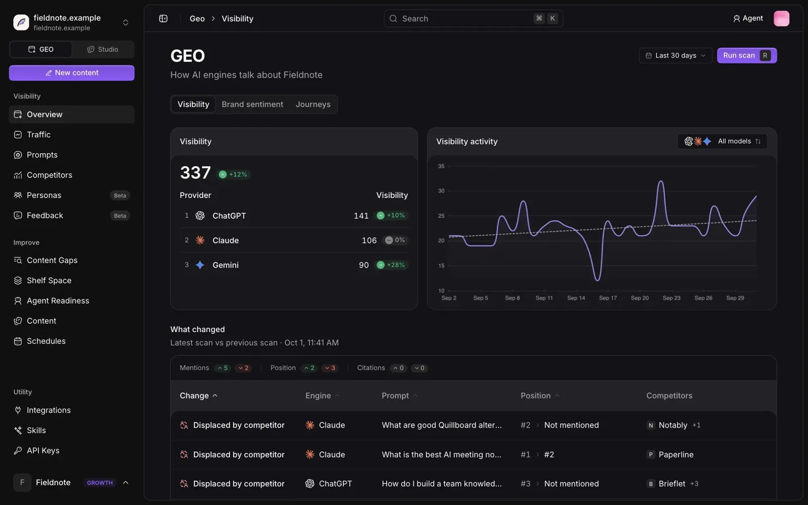The width and height of the screenshot is (808, 505).
Task: Click Displaced icon in Quillboard row
Action: coord(184,425)
